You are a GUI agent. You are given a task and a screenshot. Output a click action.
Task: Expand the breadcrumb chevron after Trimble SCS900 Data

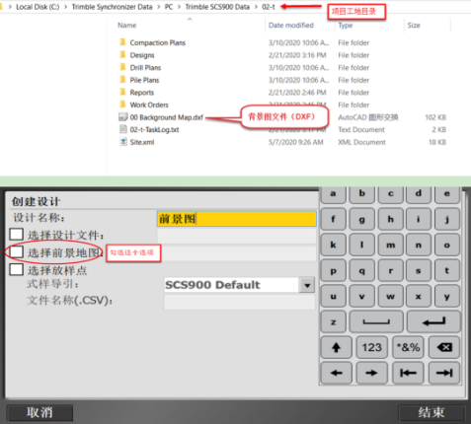[256, 7]
